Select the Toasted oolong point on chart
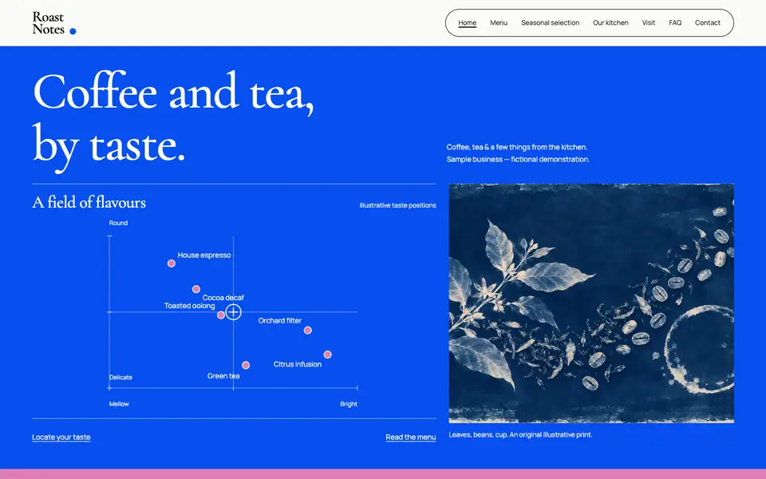 221,315
